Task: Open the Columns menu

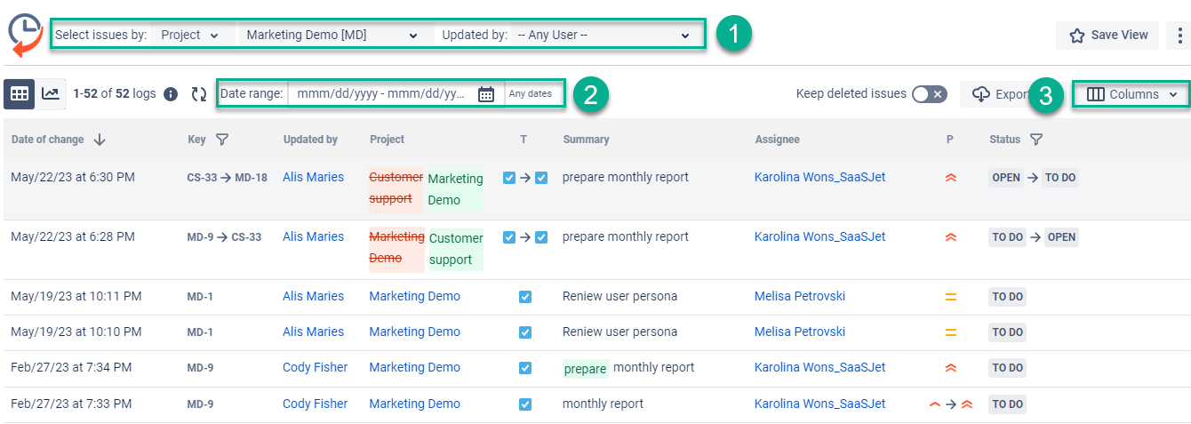Action: point(1132,94)
